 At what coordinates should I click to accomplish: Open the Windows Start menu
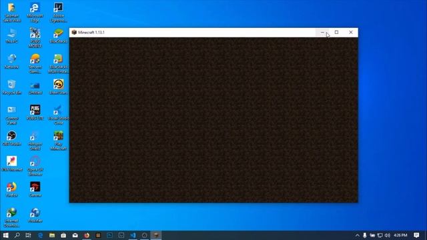tap(5, 235)
